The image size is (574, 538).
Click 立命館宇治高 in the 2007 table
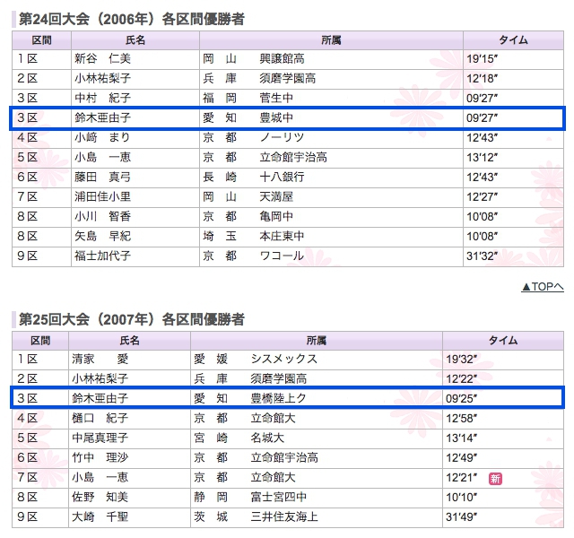click(284, 458)
